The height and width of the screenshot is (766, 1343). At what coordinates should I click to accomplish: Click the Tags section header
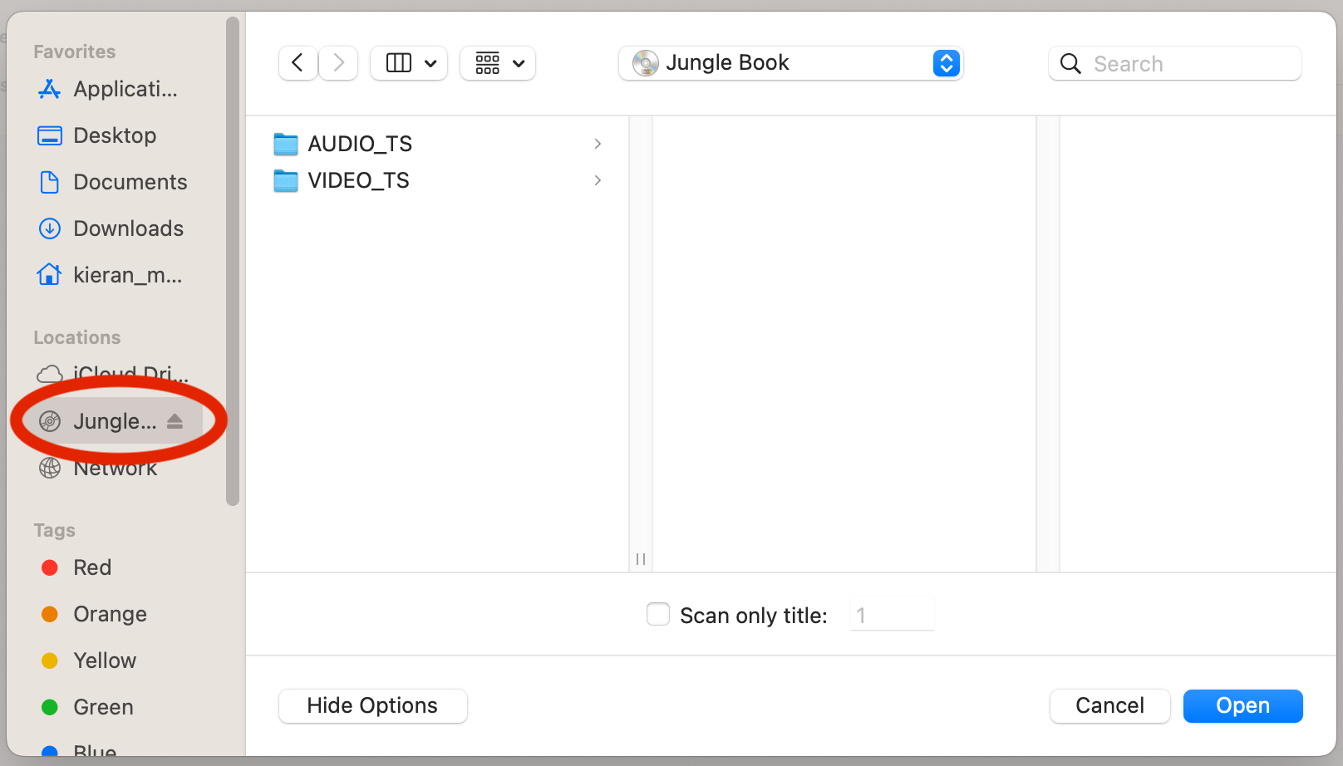tap(55, 530)
